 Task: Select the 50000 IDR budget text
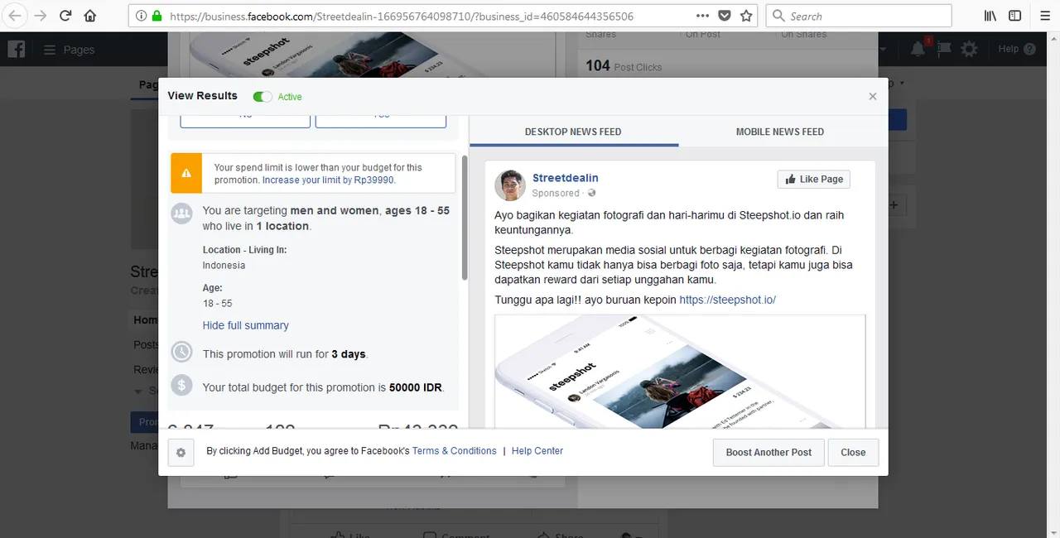pyautogui.click(x=417, y=387)
